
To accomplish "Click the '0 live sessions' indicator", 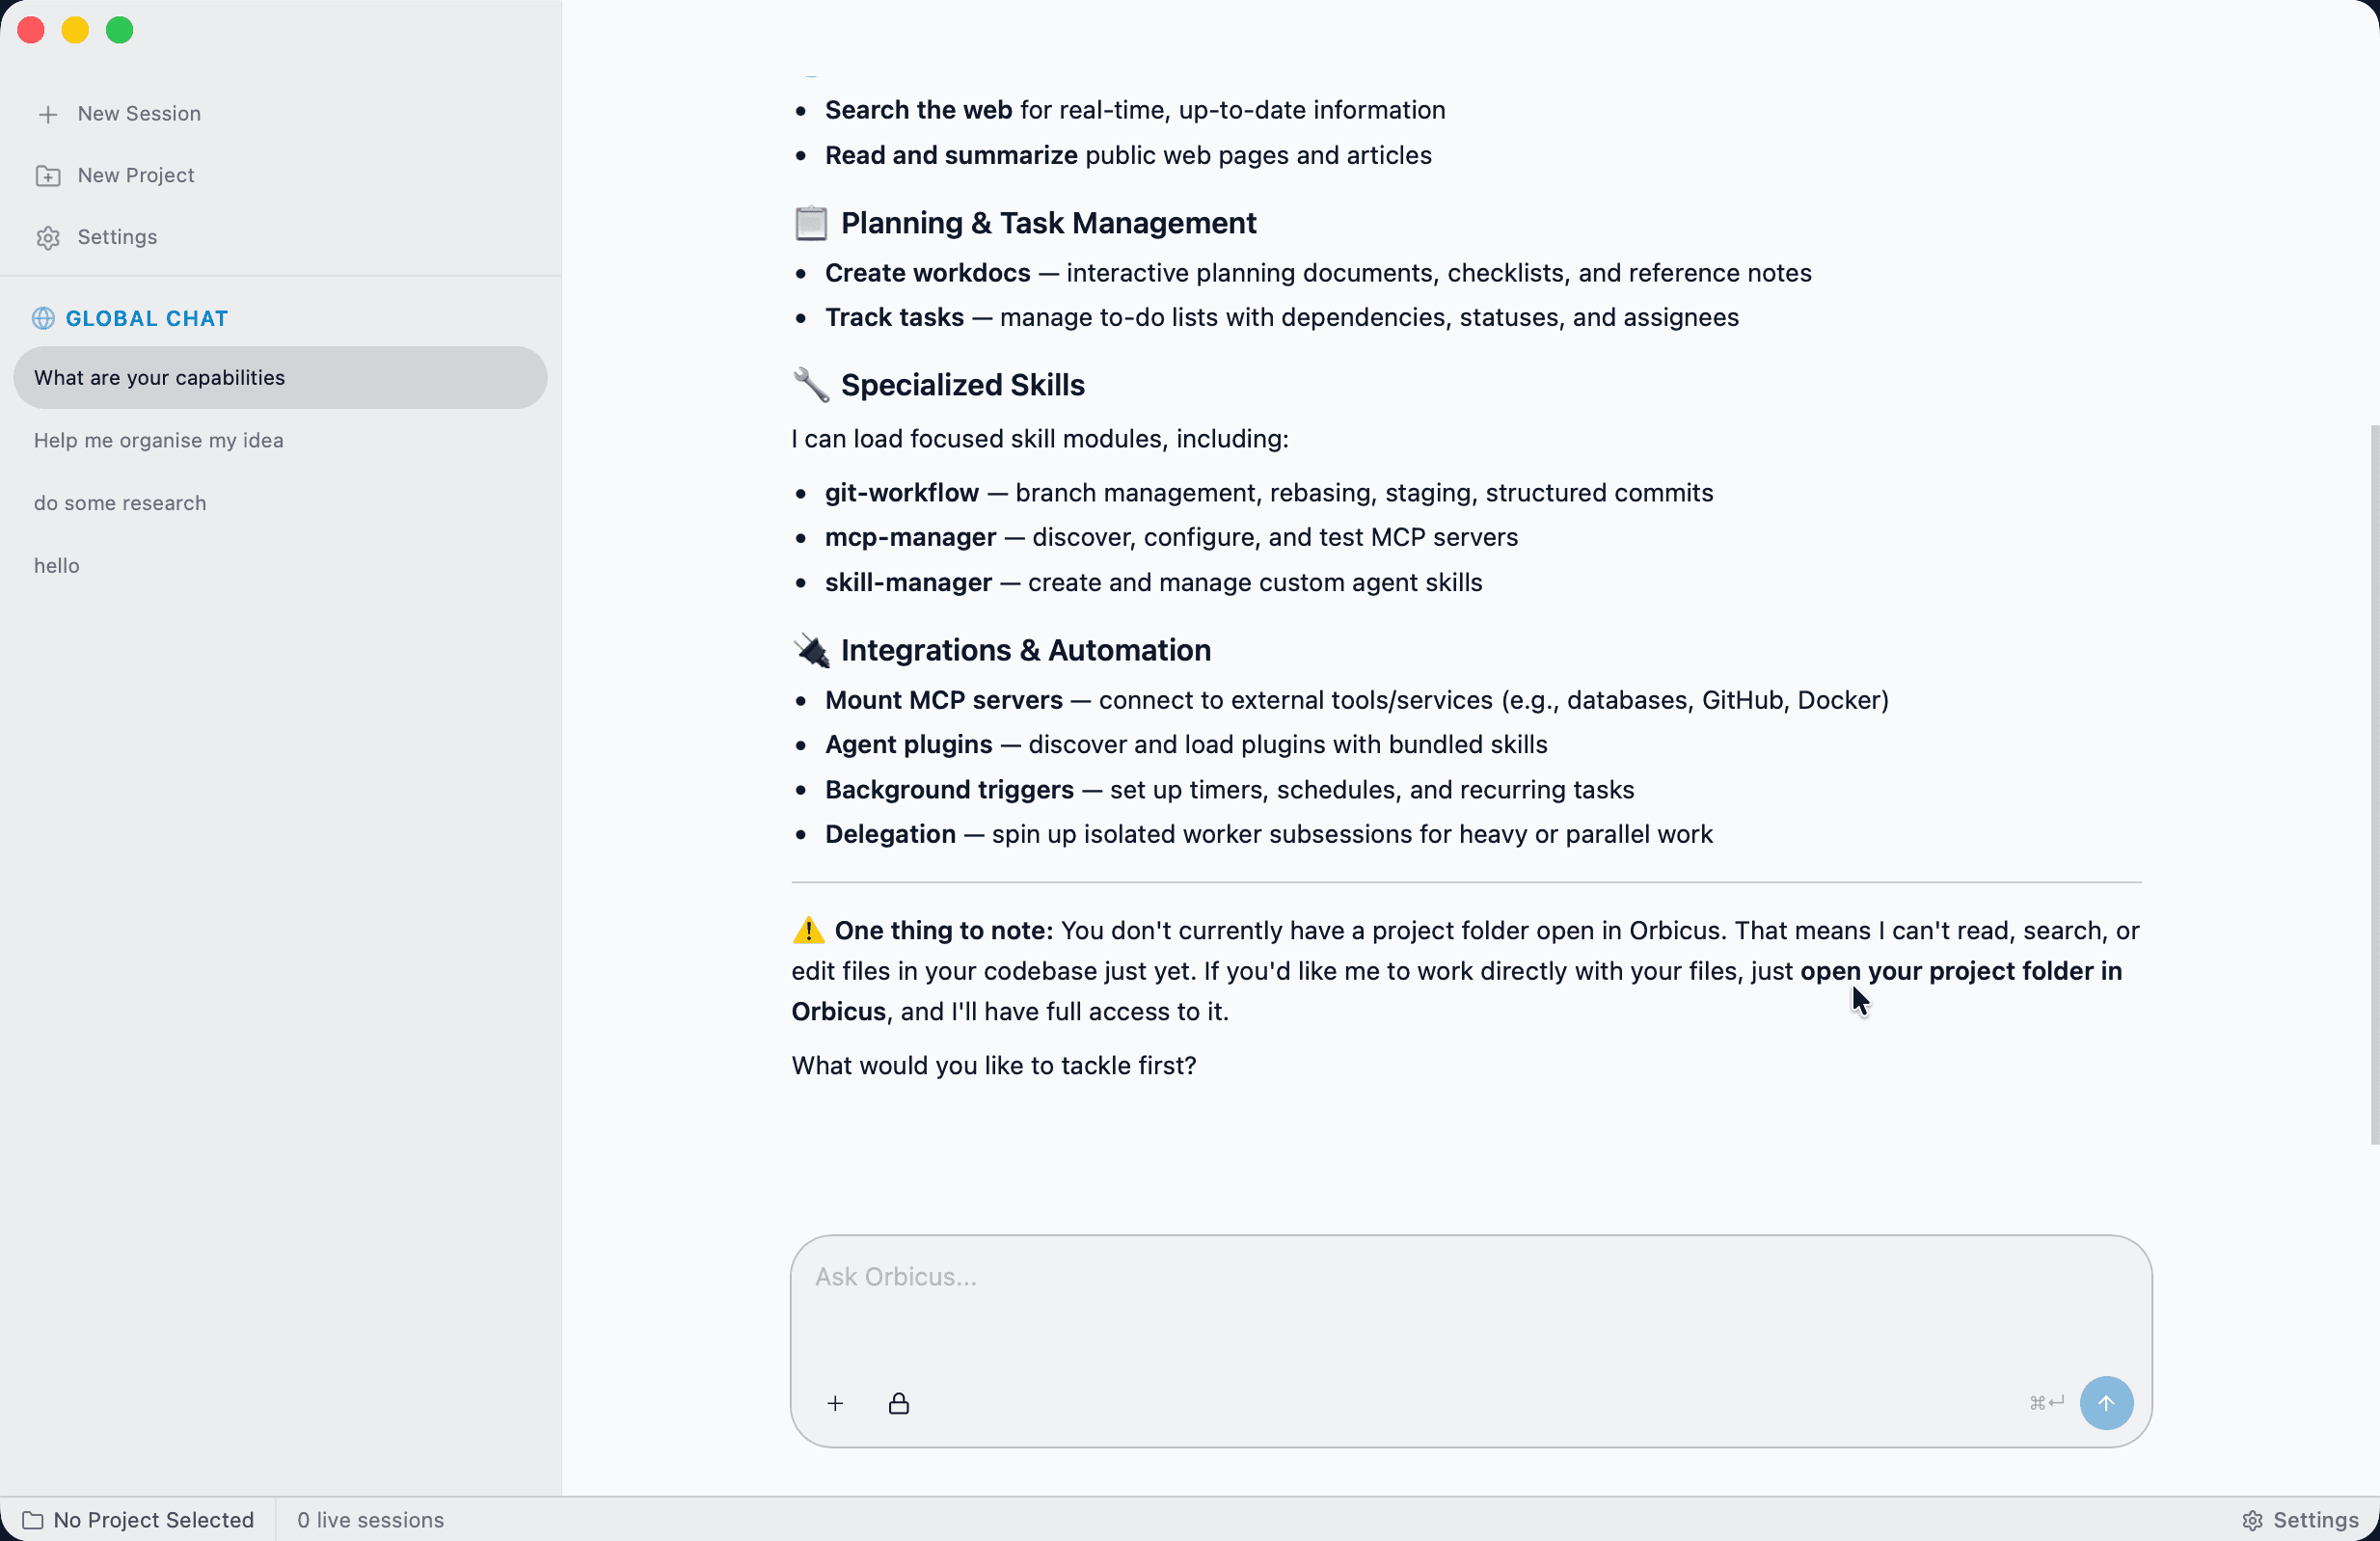I will click(370, 1520).
